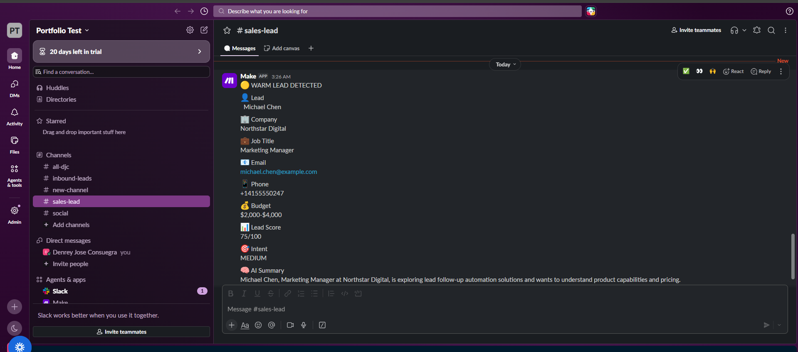Open workspace settings gear icon

point(190,30)
